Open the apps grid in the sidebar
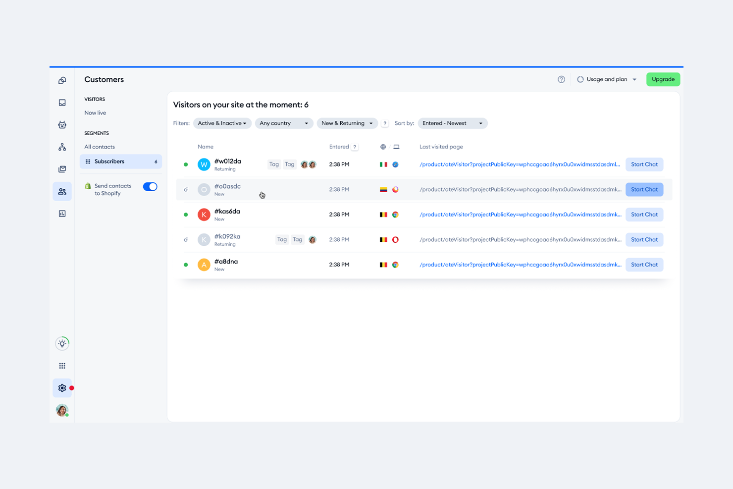 [62, 365]
